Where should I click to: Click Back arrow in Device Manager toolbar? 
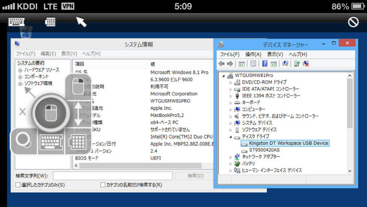click(222, 64)
